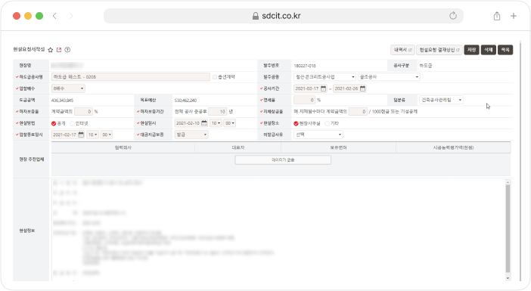Reload the page using browser refresh icon
This screenshot has width=531, height=291.
(453, 16)
